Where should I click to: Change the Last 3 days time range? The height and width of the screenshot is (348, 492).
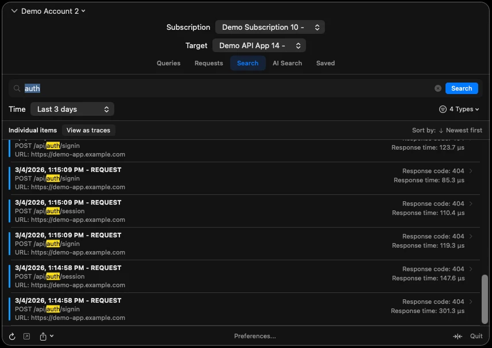(72, 109)
